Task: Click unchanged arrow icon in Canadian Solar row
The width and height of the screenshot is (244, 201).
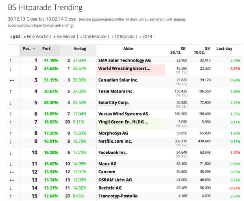Action: coord(12,80)
